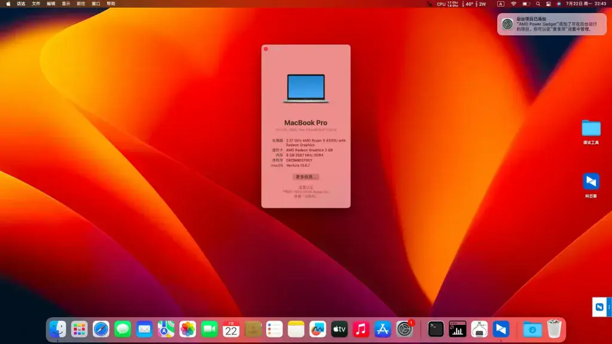Click the 监管认证 link in About window
Screen dimensions: 612x344
point(305,187)
